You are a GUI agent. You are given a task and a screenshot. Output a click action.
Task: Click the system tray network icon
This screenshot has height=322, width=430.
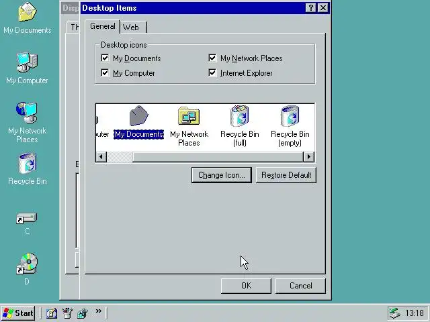pyautogui.click(x=394, y=313)
